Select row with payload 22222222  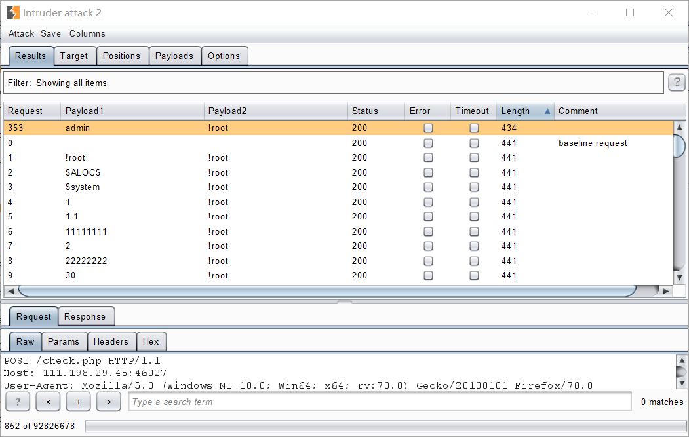tap(338, 261)
